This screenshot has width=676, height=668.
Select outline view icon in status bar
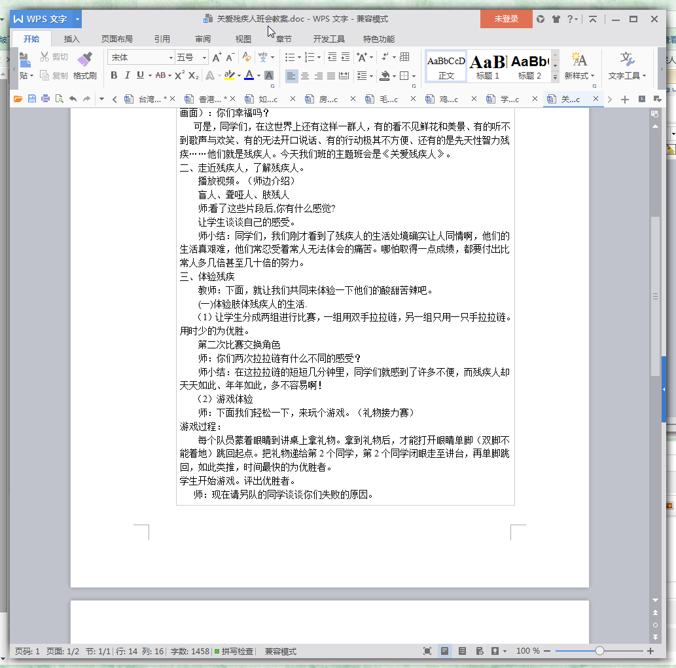coord(462,651)
